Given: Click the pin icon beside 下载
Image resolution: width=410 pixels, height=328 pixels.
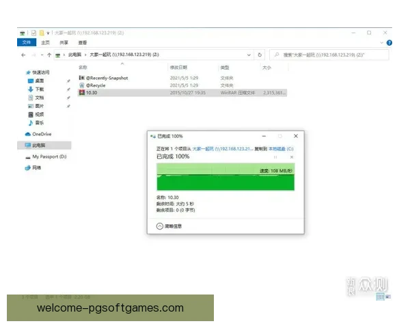Looking at the screenshot, I should pyautogui.click(x=68, y=90).
